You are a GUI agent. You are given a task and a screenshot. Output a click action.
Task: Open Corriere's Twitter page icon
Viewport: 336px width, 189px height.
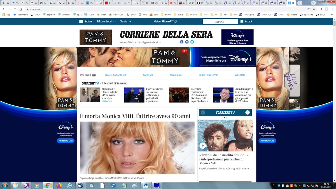pos(192,42)
